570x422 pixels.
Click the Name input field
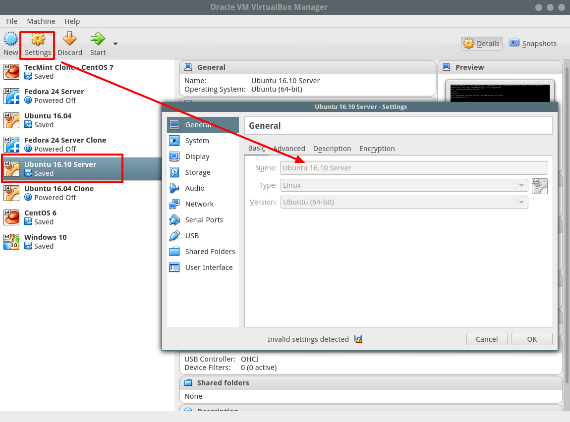(414, 168)
